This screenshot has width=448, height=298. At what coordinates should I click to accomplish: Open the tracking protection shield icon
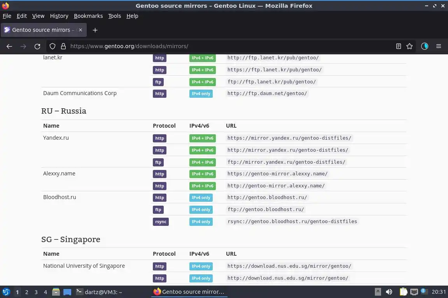[52, 46]
